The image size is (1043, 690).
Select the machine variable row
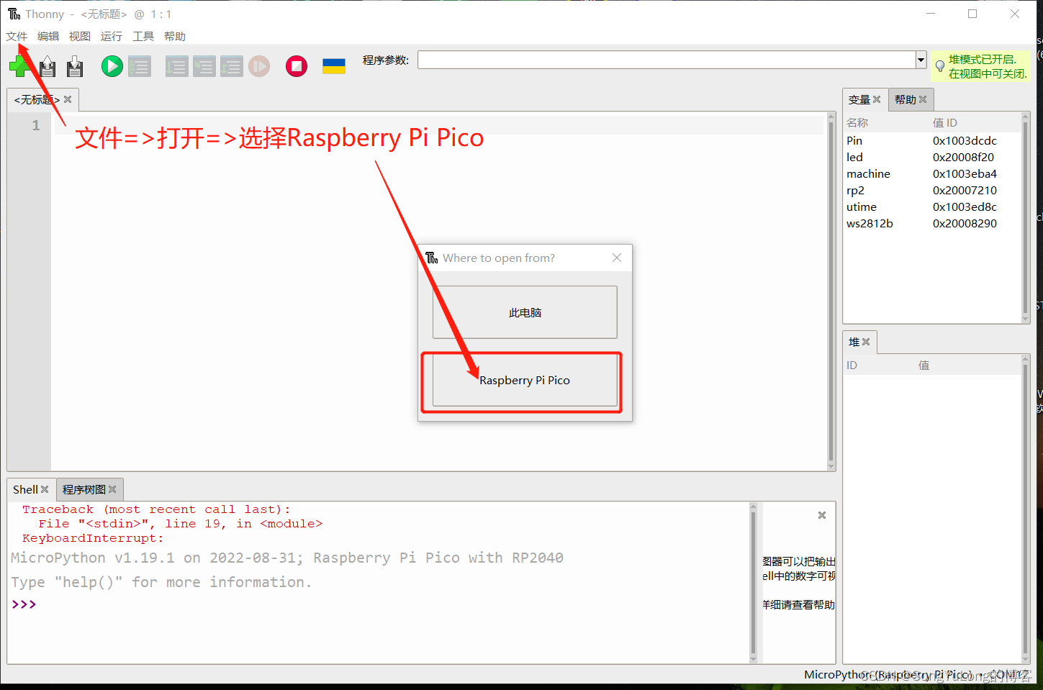tap(933, 173)
